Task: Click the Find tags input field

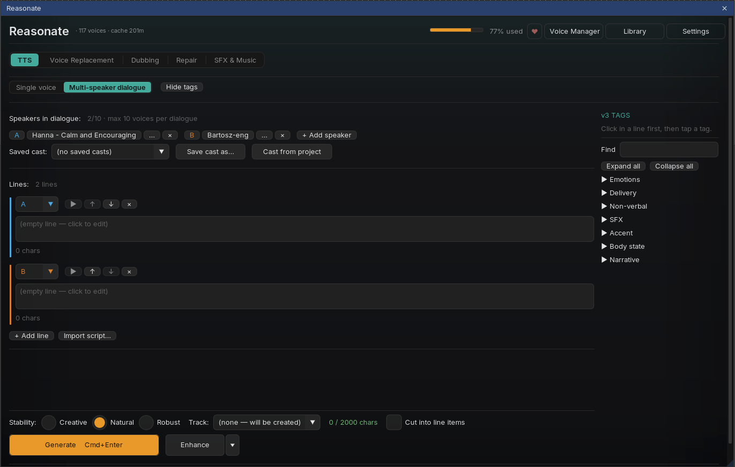Action: point(669,150)
